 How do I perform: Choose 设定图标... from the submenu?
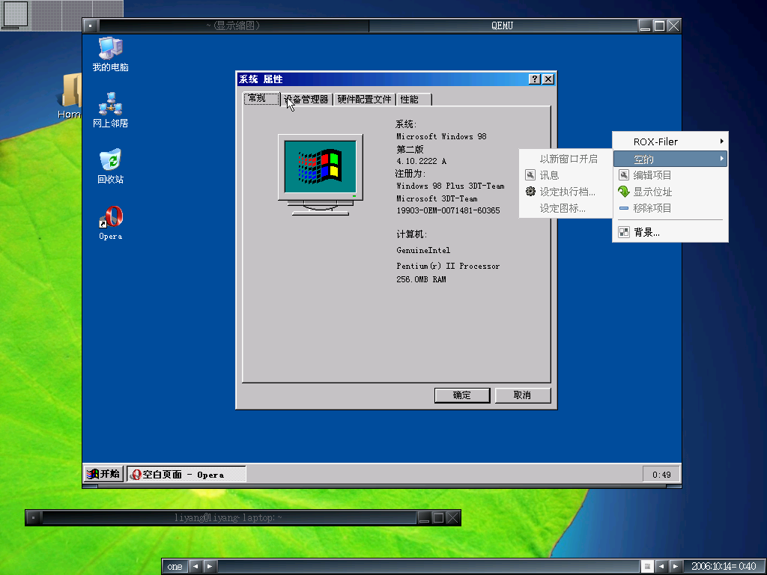pyautogui.click(x=566, y=208)
